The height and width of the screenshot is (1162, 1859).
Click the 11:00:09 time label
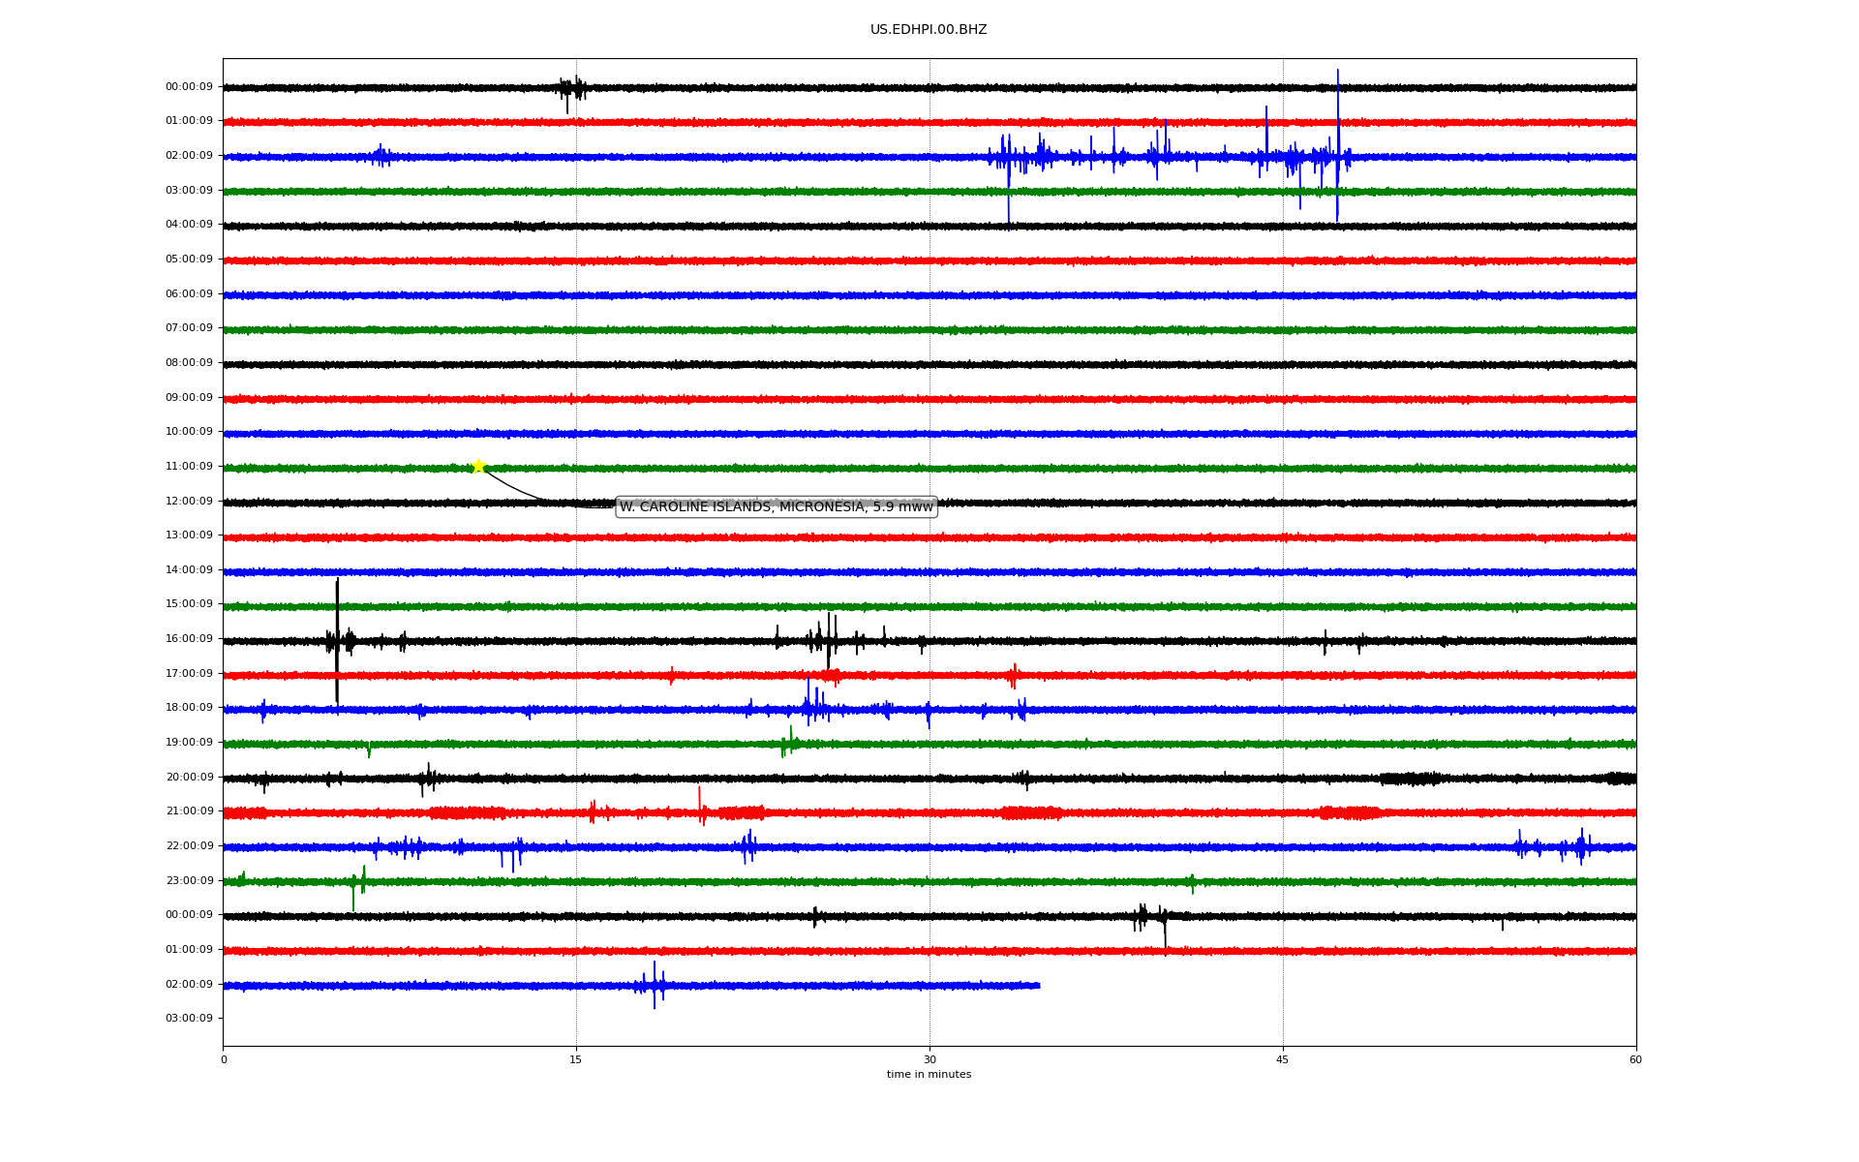click(x=189, y=467)
